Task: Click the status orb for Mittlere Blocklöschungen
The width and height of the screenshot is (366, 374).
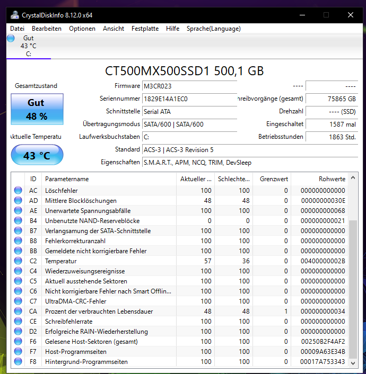Action: point(18,200)
